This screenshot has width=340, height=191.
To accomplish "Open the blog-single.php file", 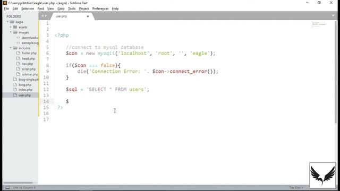I will click(x=28, y=80).
